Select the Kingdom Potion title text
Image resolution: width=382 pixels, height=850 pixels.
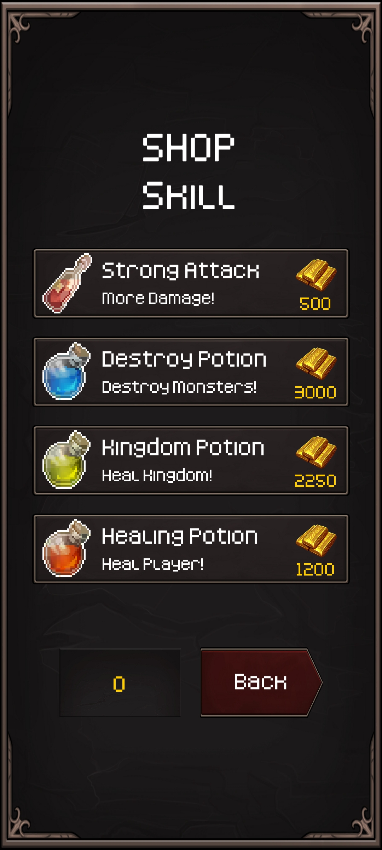click(x=183, y=448)
